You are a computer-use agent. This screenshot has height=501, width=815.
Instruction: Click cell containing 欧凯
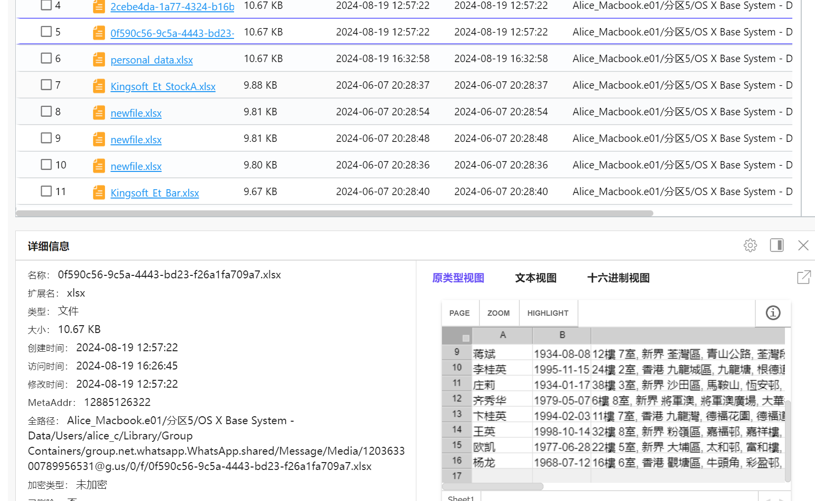point(502,447)
